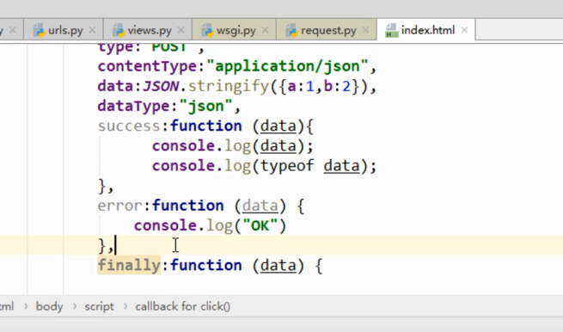Screen dimensions: 563x332
Task: Select script in the breadcrumb bar
Action: tap(99, 306)
